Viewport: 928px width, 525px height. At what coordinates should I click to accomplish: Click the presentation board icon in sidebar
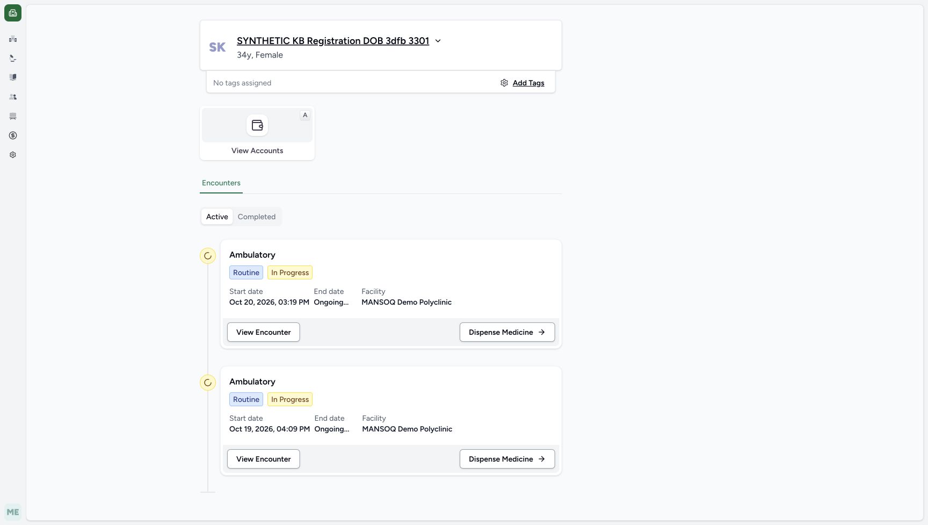pos(13,116)
